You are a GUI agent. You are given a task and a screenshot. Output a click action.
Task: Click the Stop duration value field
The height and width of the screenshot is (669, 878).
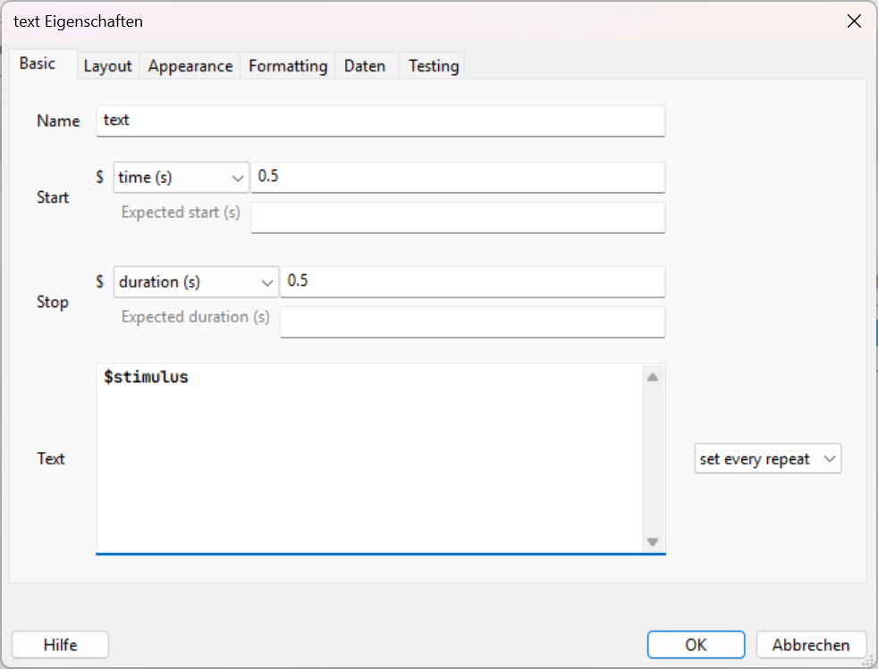tap(472, 281)
